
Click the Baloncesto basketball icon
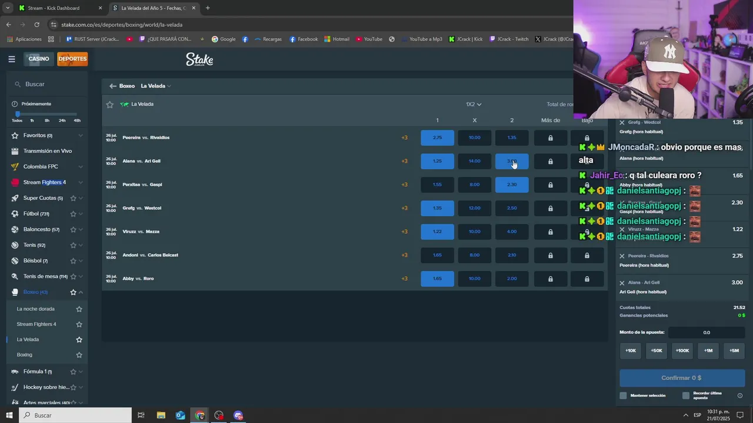coord(15,229)
